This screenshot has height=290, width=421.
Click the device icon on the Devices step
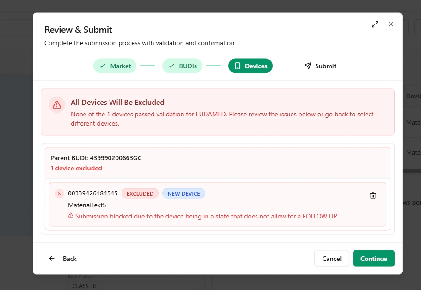click(x=238, y=66)
